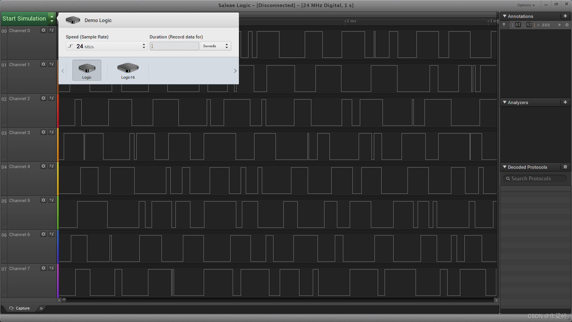Select the Logic16 device

(x=128, y=71)
